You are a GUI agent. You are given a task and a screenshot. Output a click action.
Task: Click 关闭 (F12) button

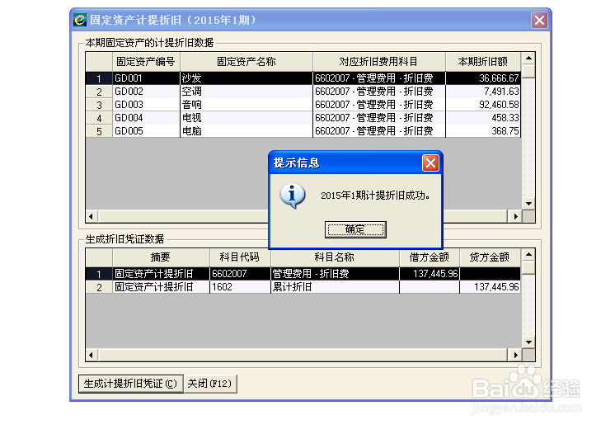click(210, 384)
